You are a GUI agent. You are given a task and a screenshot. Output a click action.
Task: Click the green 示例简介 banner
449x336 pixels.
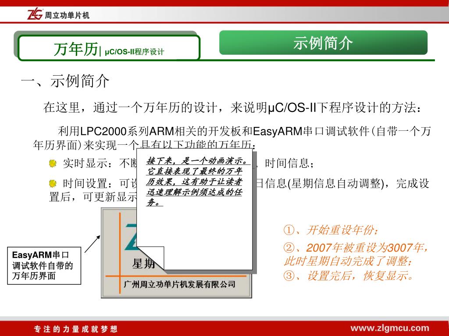click(x=323, y=42)
